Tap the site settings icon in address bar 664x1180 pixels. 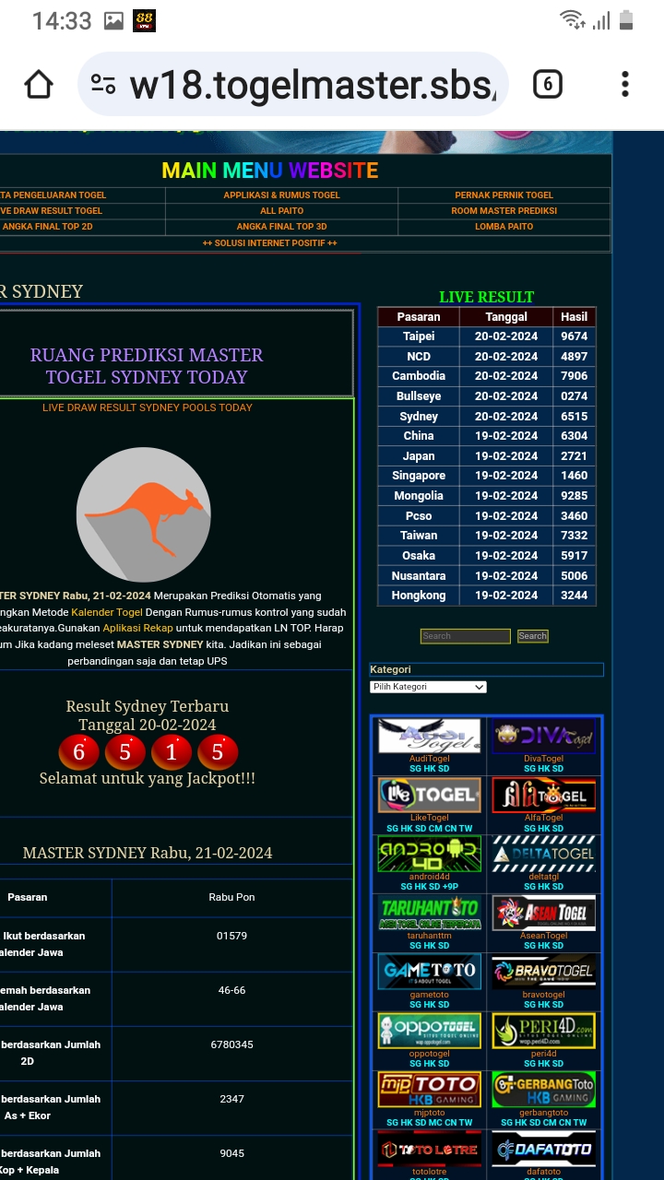(103, 85)
